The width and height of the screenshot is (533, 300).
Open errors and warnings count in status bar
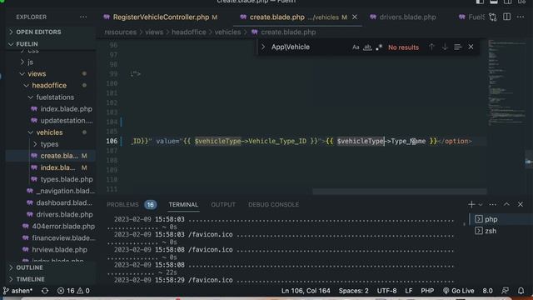click(x=73, y=291)
